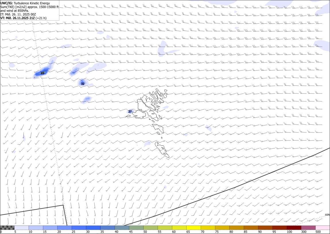
Task: Click the 'VT: Mið. 26.11.2025 21Z (+21 h)' line
Action: tap(23, 18)
